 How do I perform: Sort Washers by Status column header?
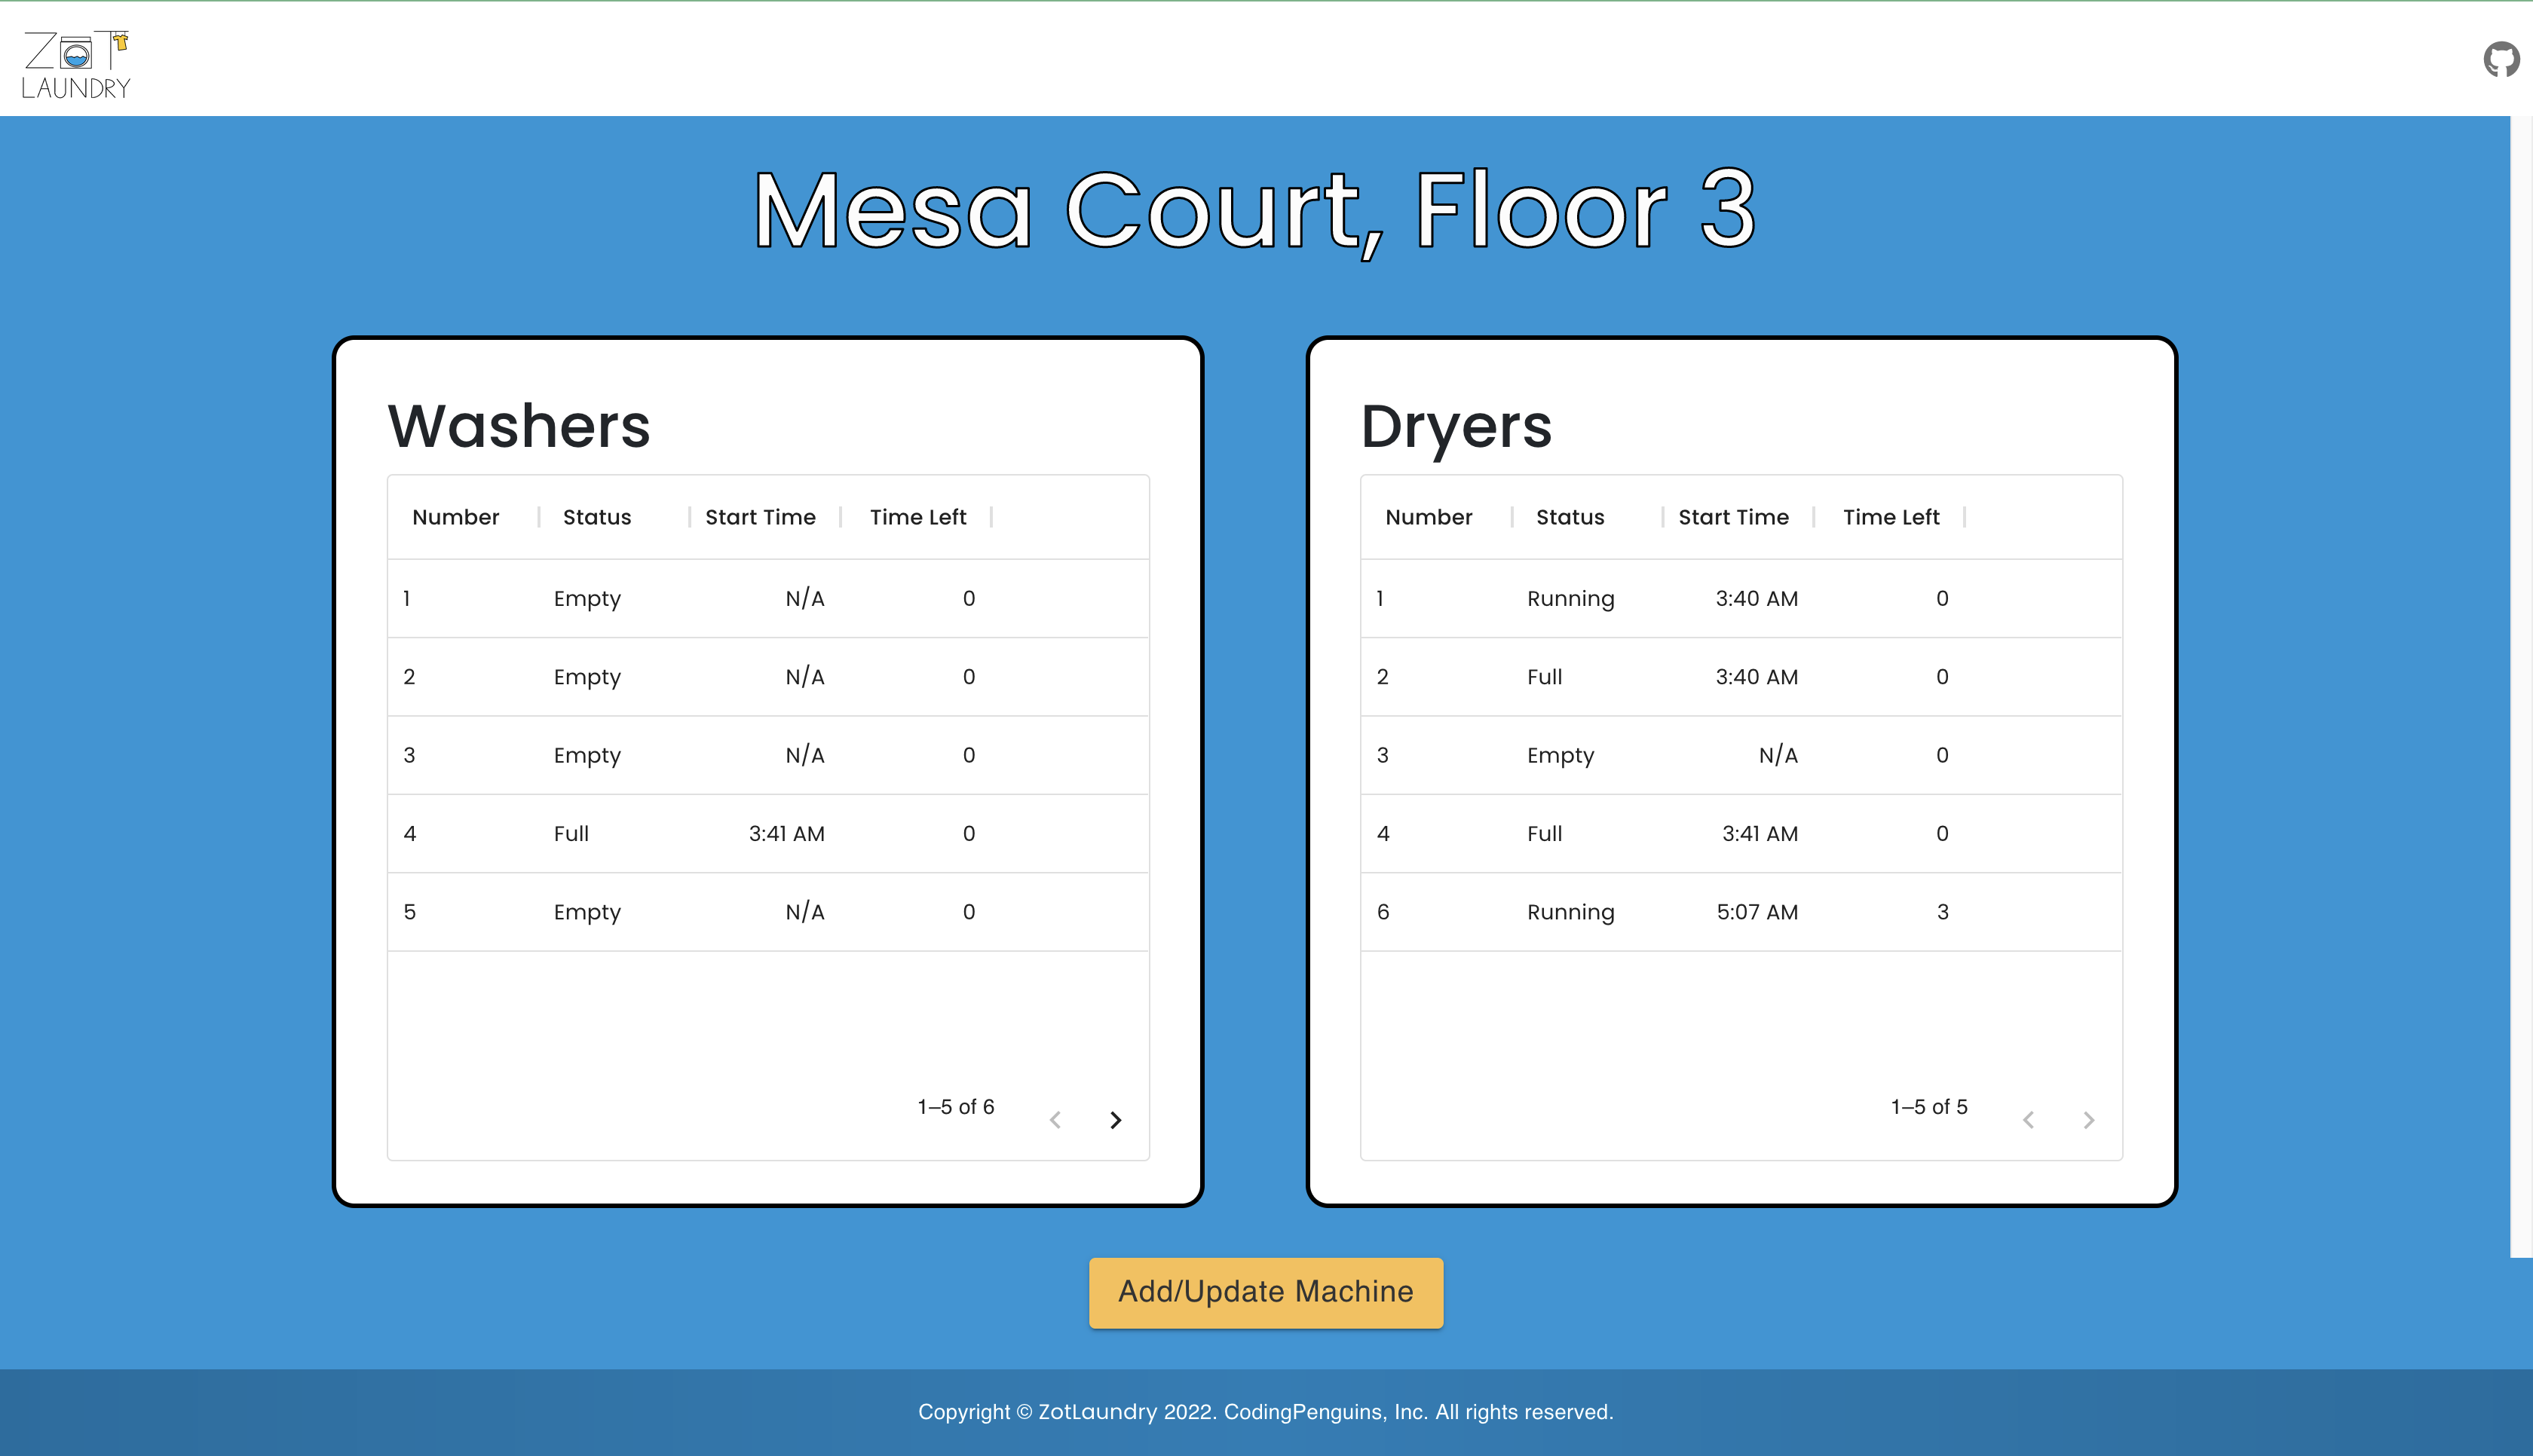tap(596, 517)
